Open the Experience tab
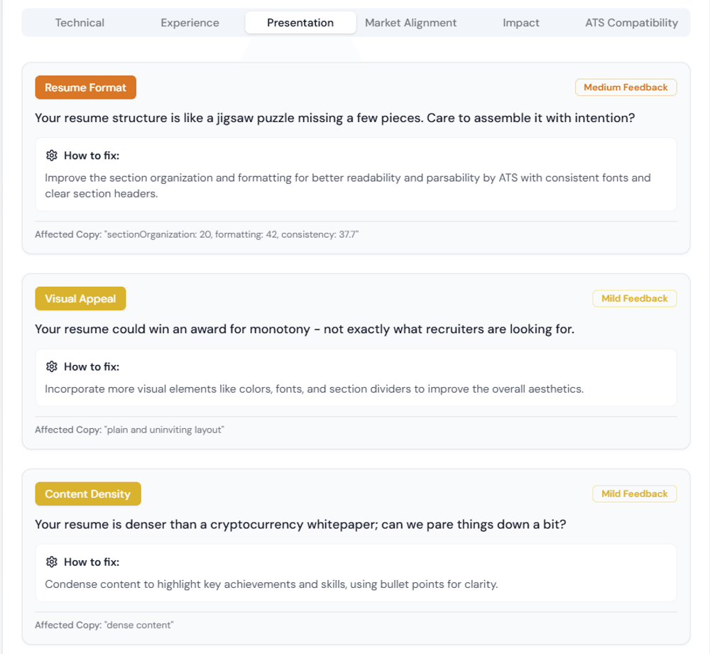The height and width of the screenshot is (654, 710). point(190,23)
